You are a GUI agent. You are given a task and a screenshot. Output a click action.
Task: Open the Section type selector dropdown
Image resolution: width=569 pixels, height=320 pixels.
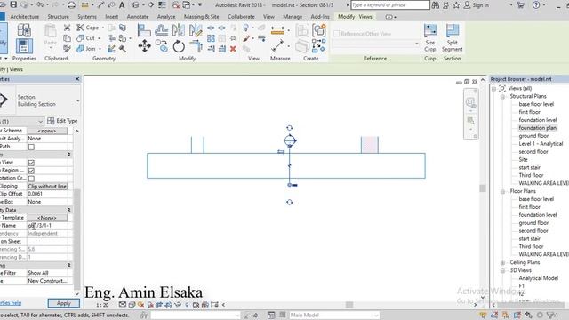[77, 100]
